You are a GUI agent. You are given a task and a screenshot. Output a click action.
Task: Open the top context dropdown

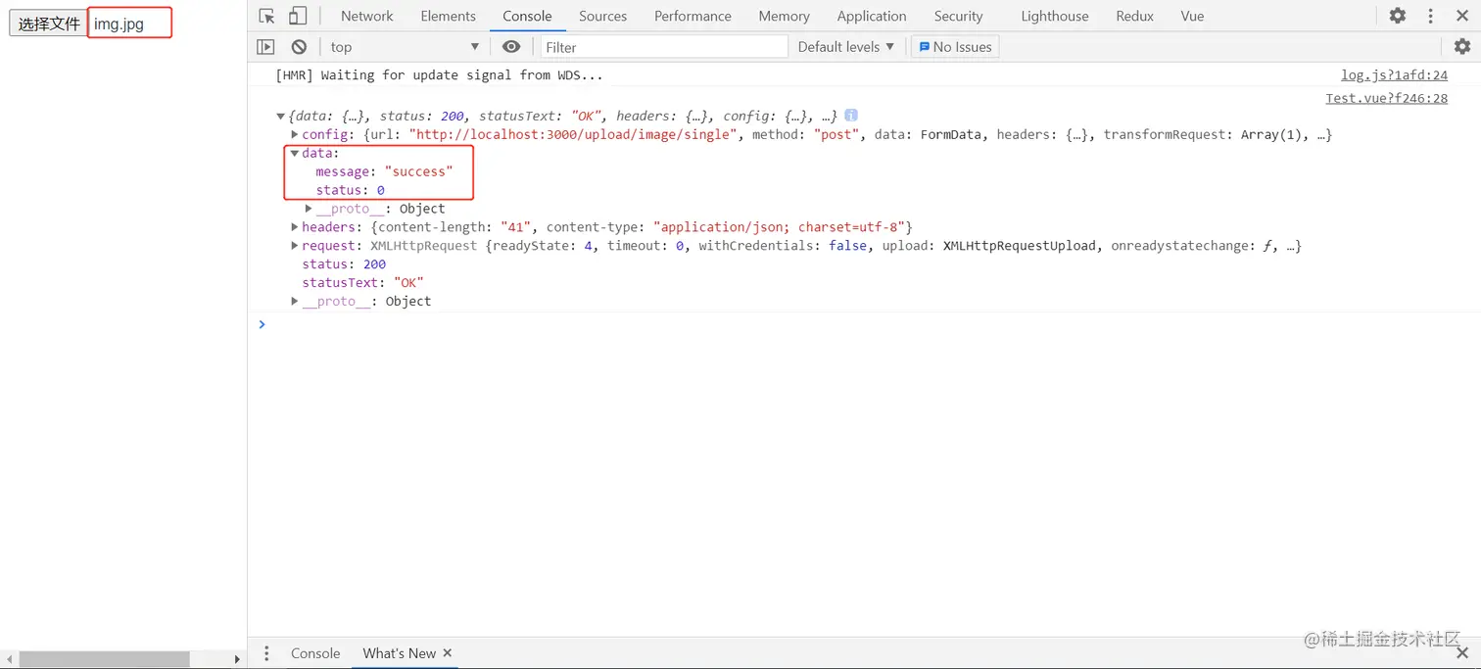click(405, 47)
